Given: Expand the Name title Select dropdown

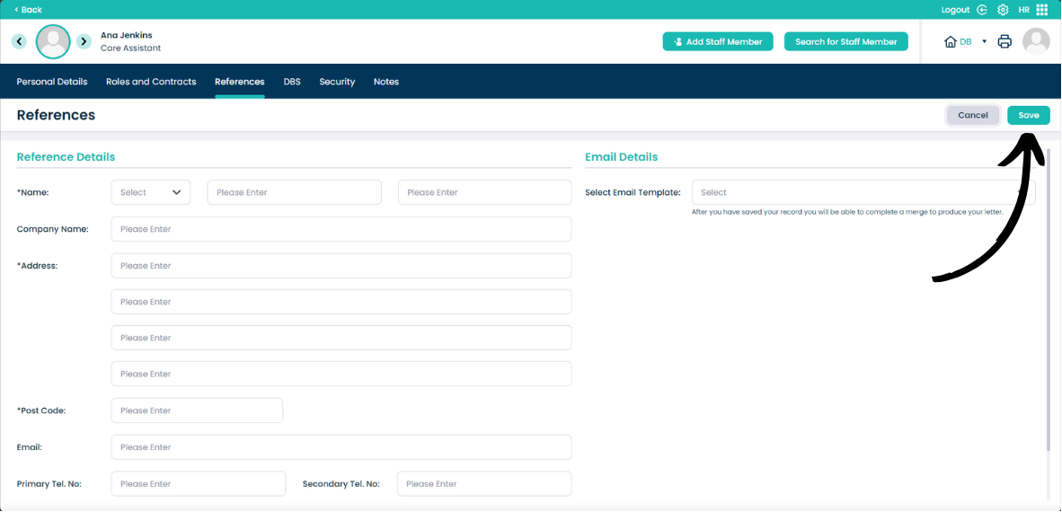Looking at the screenshot, I should (151, 192).
